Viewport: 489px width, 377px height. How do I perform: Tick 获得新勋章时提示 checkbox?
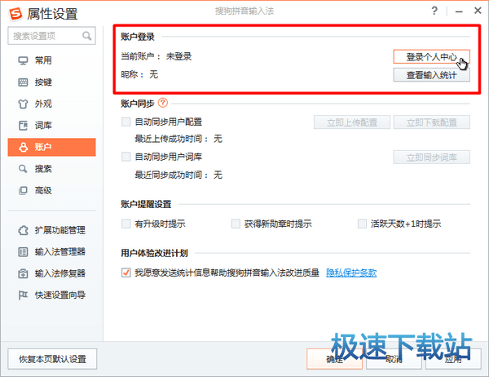(x=236, y=224)
